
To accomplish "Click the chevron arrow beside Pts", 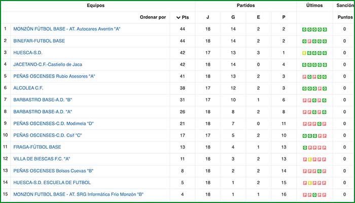I will tap(179, 17).
